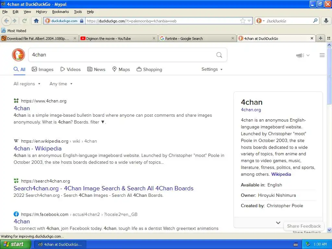Show the list all tabs grid icon
The width and height of the screenshot is (332, 249).
pyautogui.click(x=329, y=38)
